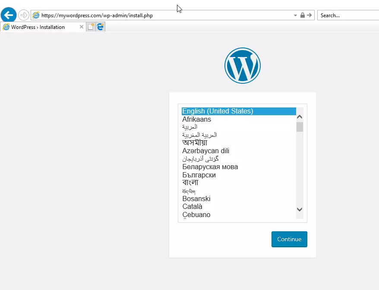The height and width of the screenshot is (290, 379).
Task: Select English (United States) language
Action: [x=239, y=111]
